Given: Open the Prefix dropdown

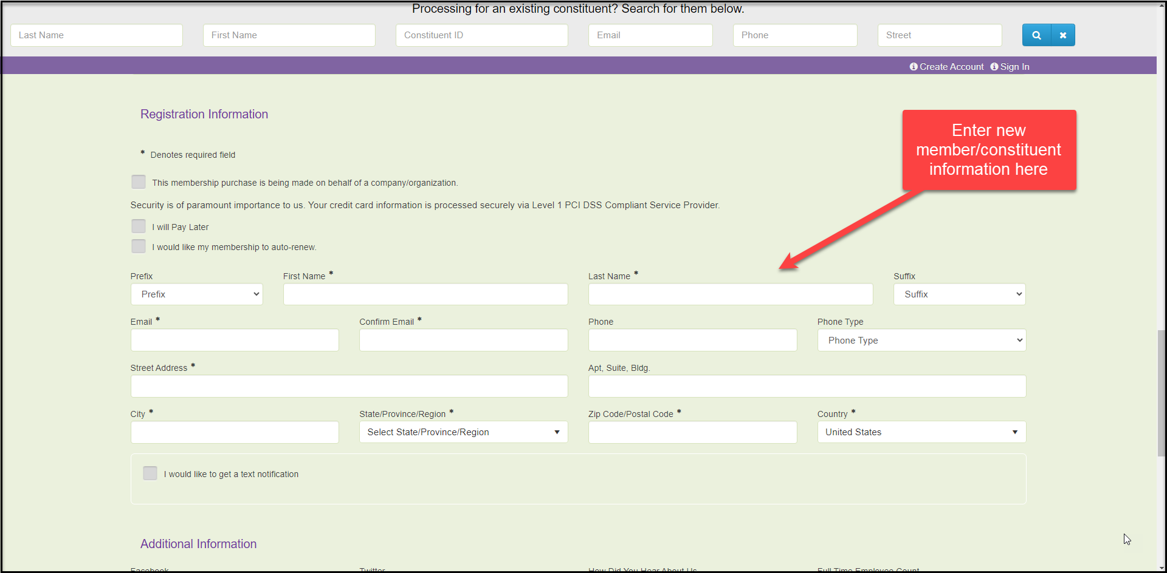Looking at the screenshot, I should click(x=197, y=294).
